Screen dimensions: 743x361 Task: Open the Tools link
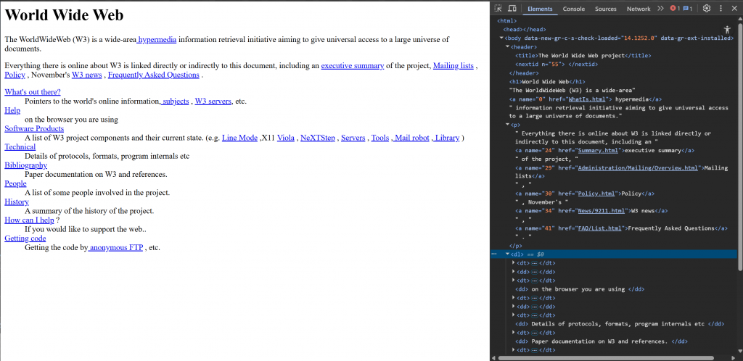click(x=380, y=138)
